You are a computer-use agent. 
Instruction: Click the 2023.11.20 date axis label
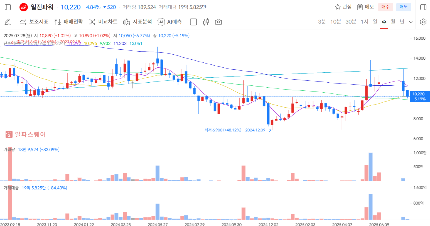click(47, 224)
